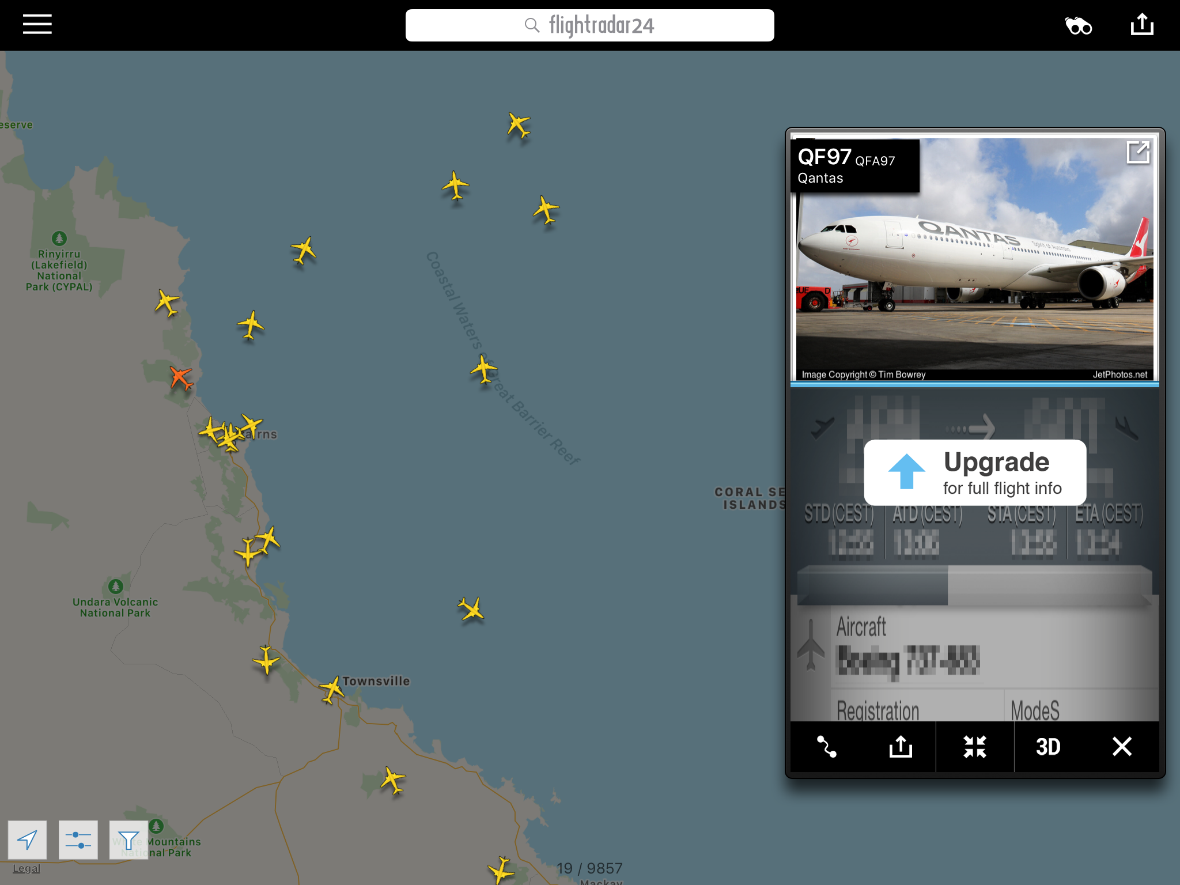The image size is (1180, 885).
Task: Select the aircraft near Townsville
Action: 332,689
